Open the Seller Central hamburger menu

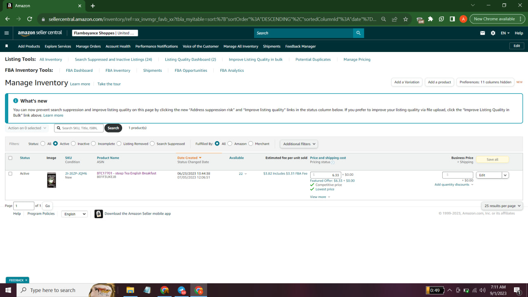[x=6, y=33]
